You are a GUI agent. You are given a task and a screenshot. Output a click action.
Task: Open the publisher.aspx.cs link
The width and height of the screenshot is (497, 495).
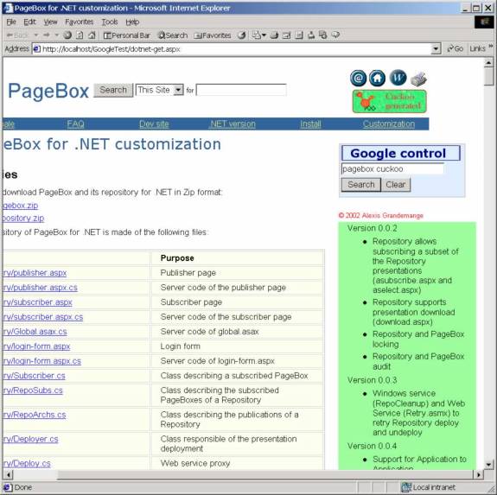40,288
